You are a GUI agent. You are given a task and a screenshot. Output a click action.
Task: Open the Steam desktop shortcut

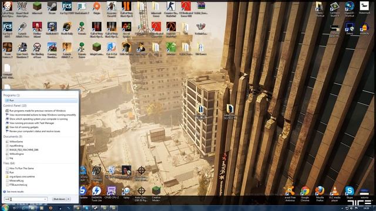click(52, 8)
